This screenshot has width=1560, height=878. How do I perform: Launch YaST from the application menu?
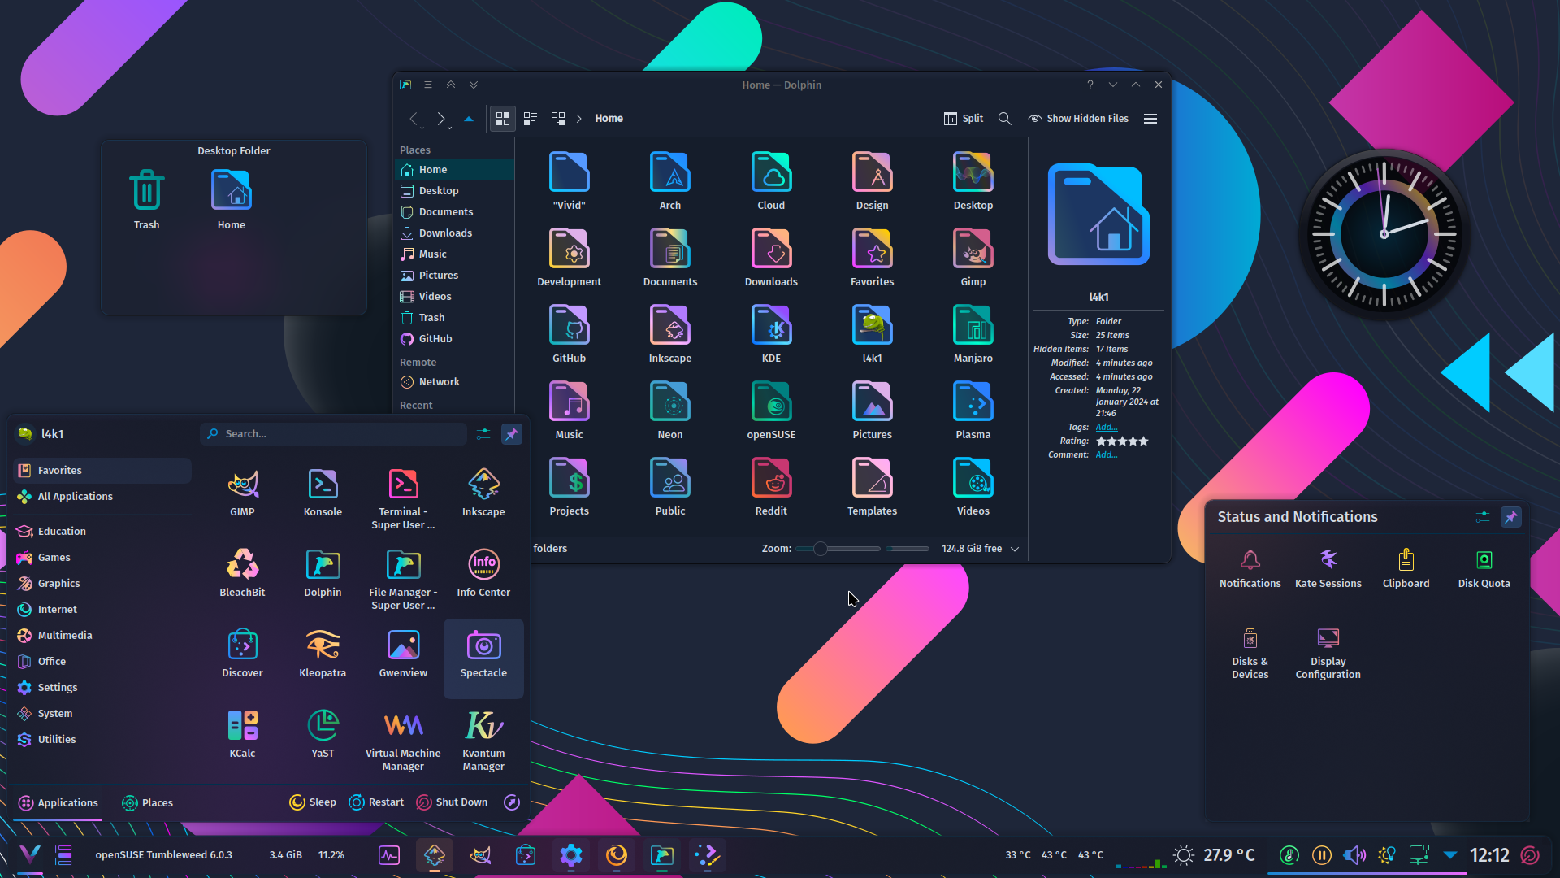click(x=323, y=735)
